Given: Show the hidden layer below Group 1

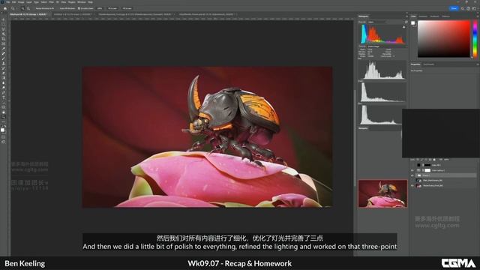Looking at the screenshot, I should pos(412,180).
